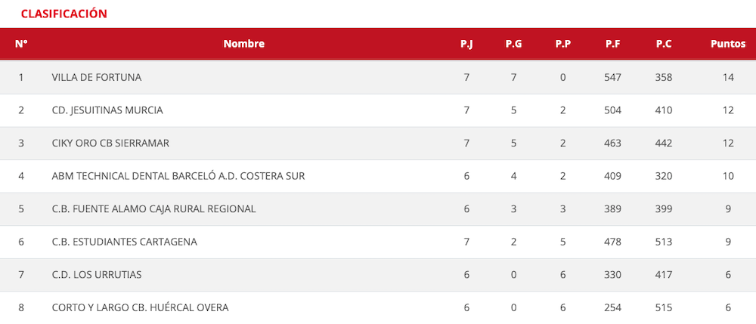The image size is (756, 324).
Task: Click the Puntos column header
Action: pyautogui.click(x=727, y=44)
